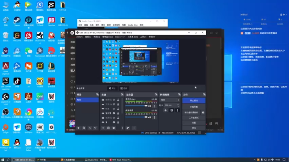
Task: Open OBS 工具(T) menu
Action: pyautogui.click(x=143, y=37)
